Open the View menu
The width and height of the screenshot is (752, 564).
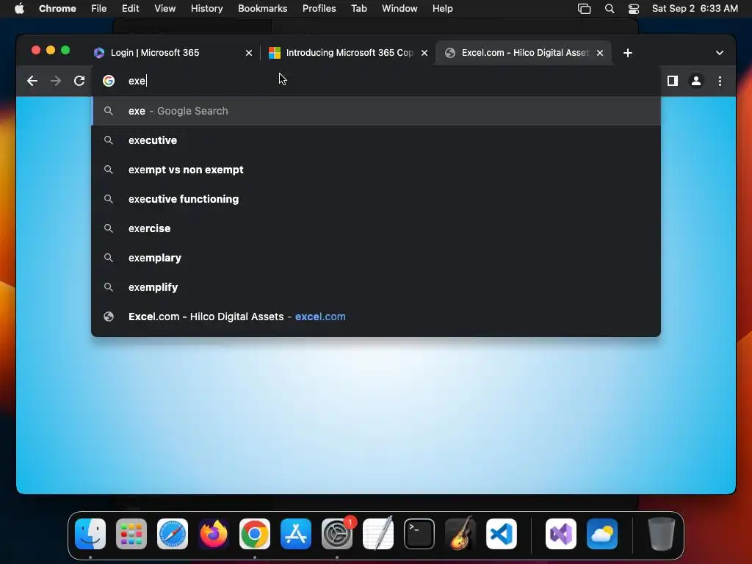pyautogui.click(x=164, y=9)
